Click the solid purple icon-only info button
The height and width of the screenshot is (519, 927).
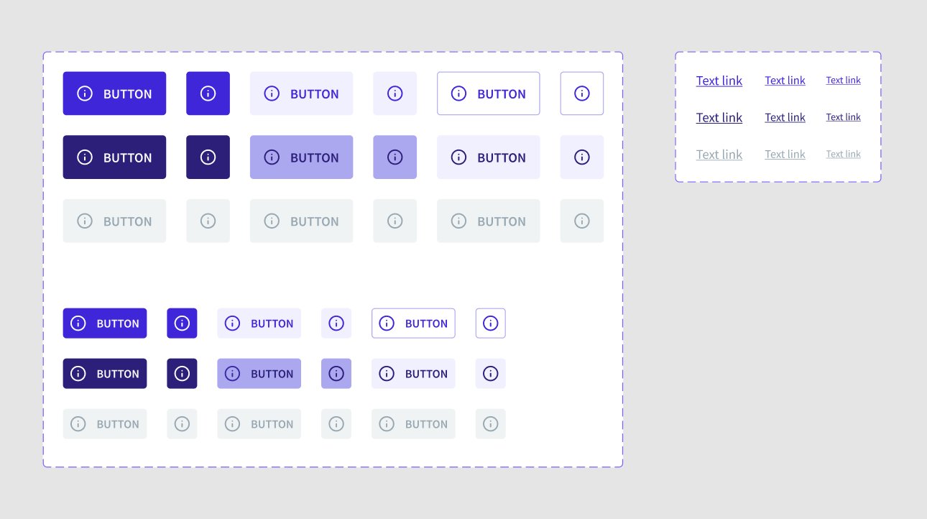208,93
